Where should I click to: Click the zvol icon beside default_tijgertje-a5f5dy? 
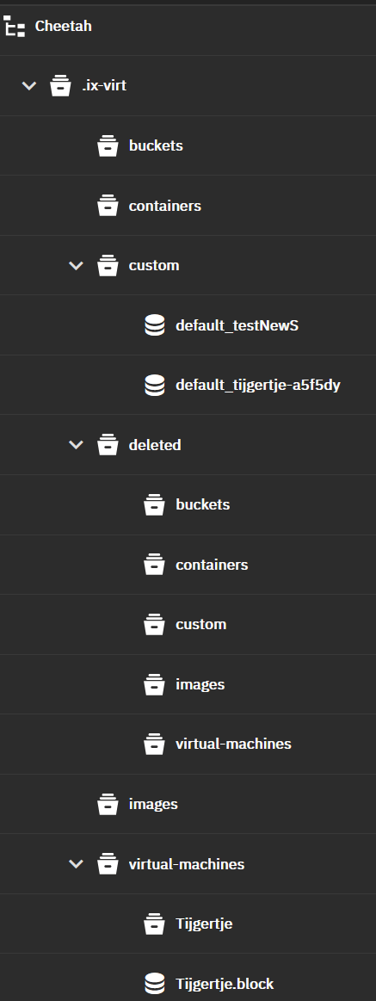click(155, 386)
